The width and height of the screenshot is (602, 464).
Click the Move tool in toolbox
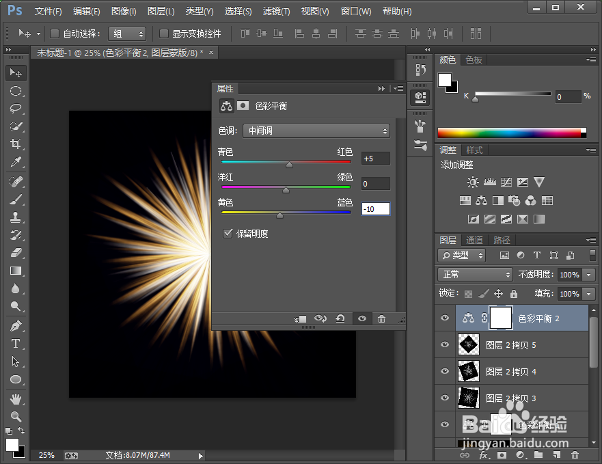(16, 73)
